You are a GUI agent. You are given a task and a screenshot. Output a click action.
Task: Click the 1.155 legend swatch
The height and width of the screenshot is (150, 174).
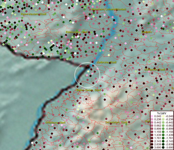(152, 132)
